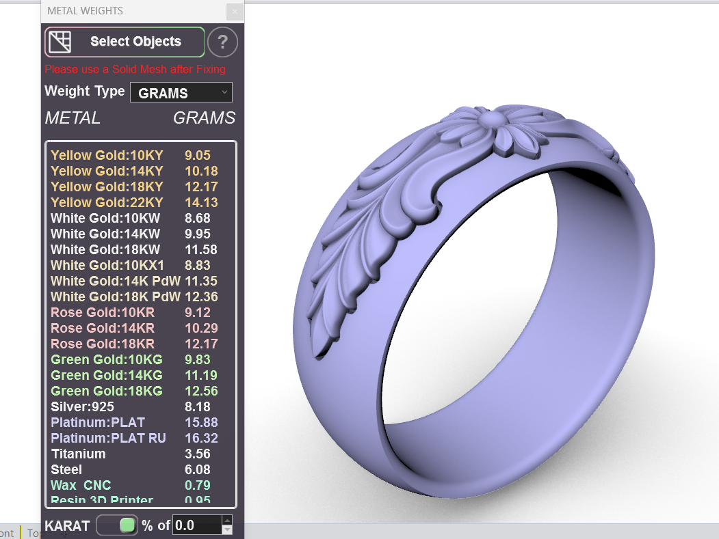Select the Rose Gold:10KR row
The height and width of the screenshot is (539, 719).
pyautogui.click(x=141, y=312)
